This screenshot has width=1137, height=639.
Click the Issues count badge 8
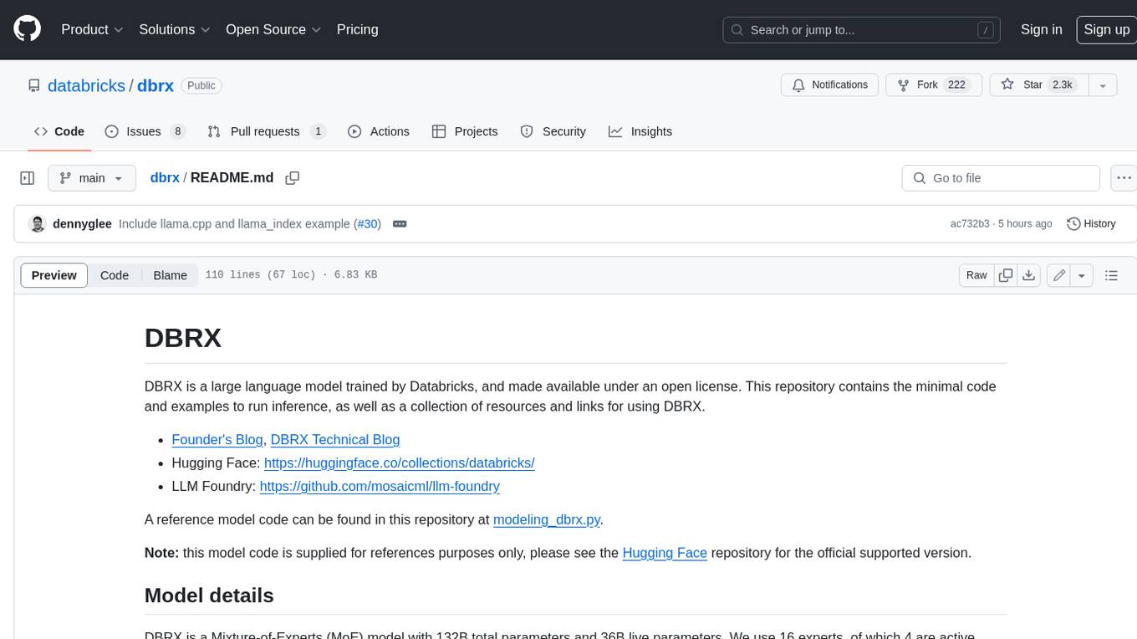click(x=177, y=131)
